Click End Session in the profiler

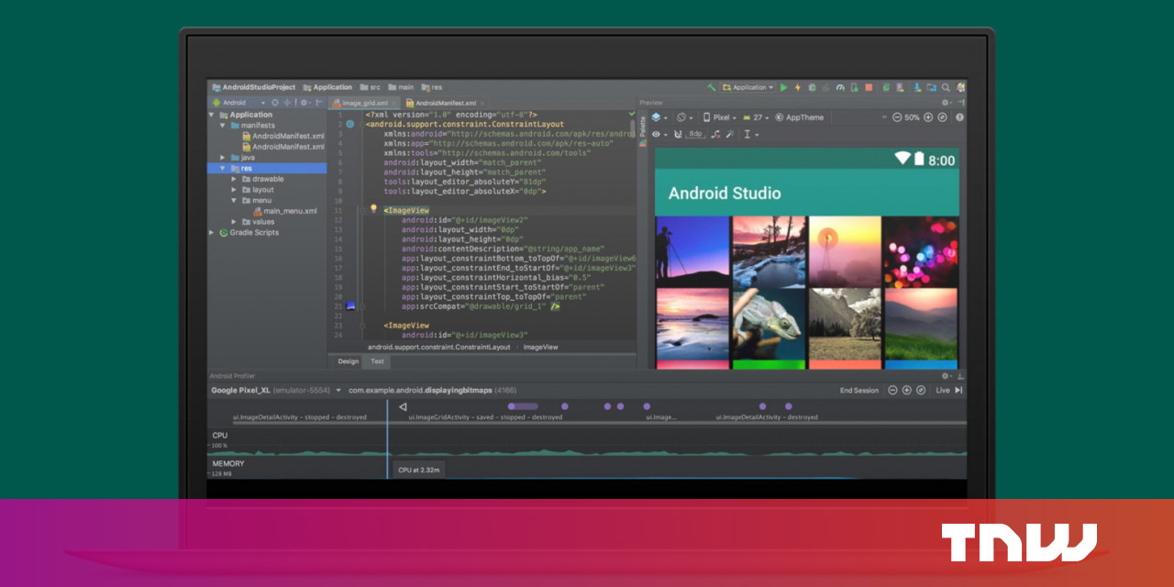click(x=858, y=390)
